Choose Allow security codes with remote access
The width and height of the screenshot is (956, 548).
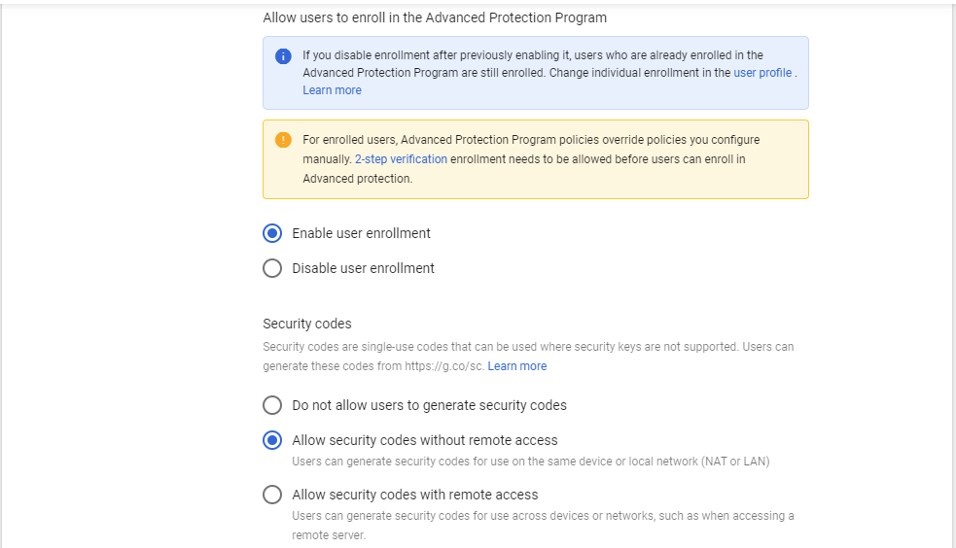coord(272,495)
